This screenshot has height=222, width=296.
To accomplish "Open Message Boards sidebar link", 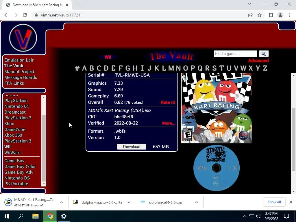I will (x=21, y=77).
